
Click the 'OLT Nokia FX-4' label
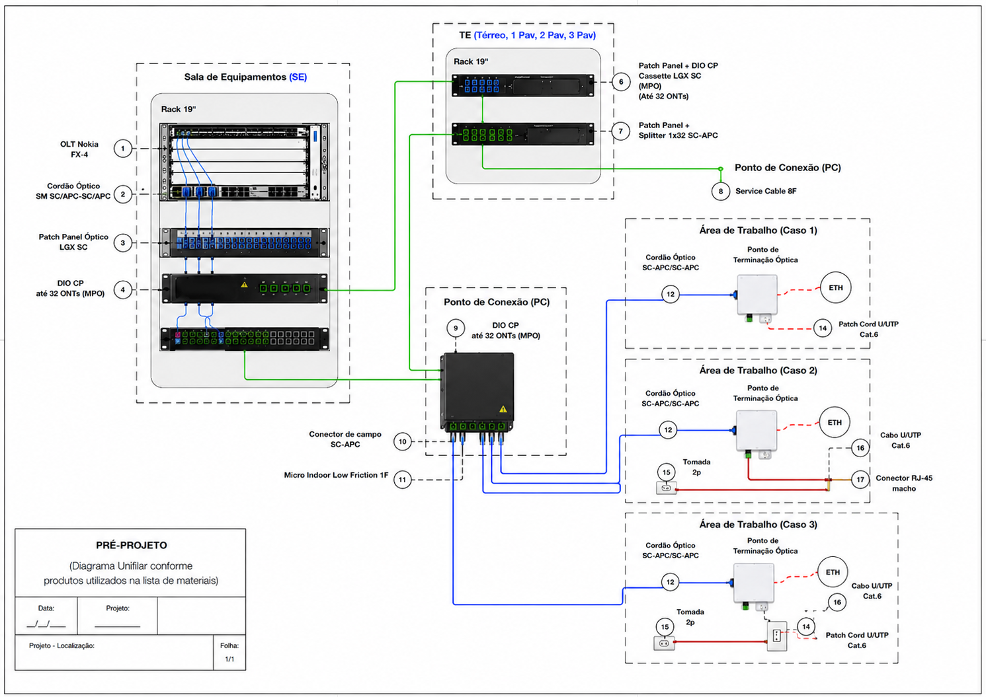pos(79,149)
